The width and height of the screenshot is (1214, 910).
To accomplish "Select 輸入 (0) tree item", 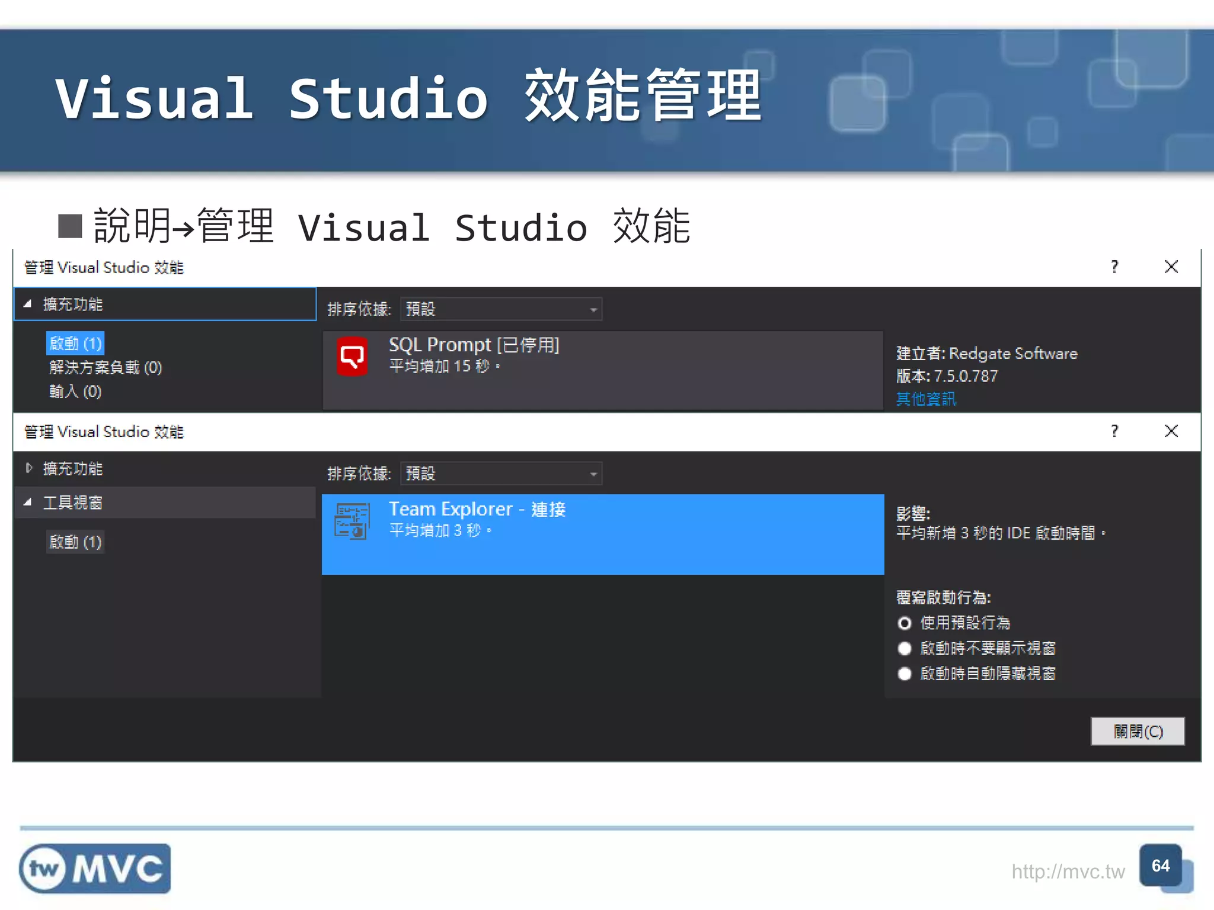I will click(75, 392).
